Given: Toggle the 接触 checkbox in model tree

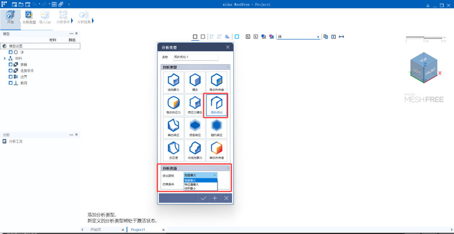Looking at the screenshot, I should 11,65.
